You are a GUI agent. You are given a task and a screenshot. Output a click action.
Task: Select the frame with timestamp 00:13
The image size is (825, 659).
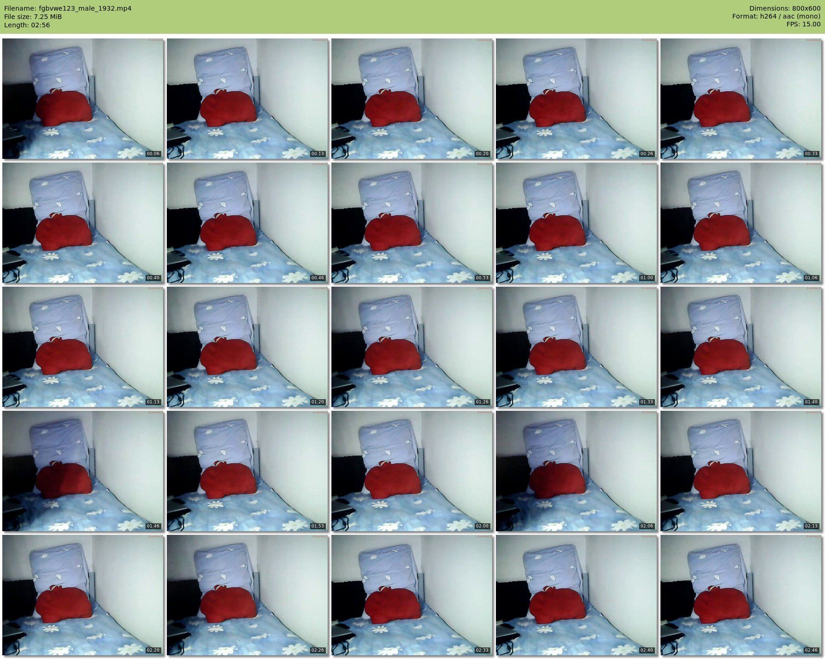click(247, 99)
